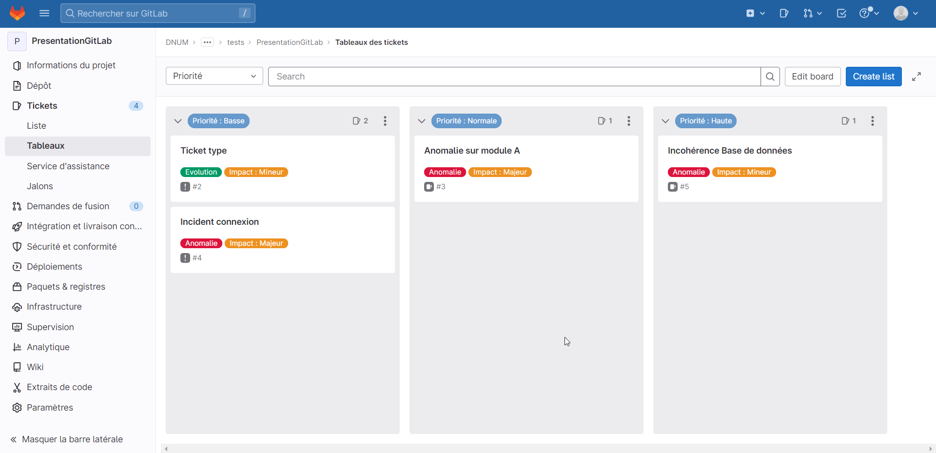
Task: Toggle full screen board view
Action: [916, 77]
